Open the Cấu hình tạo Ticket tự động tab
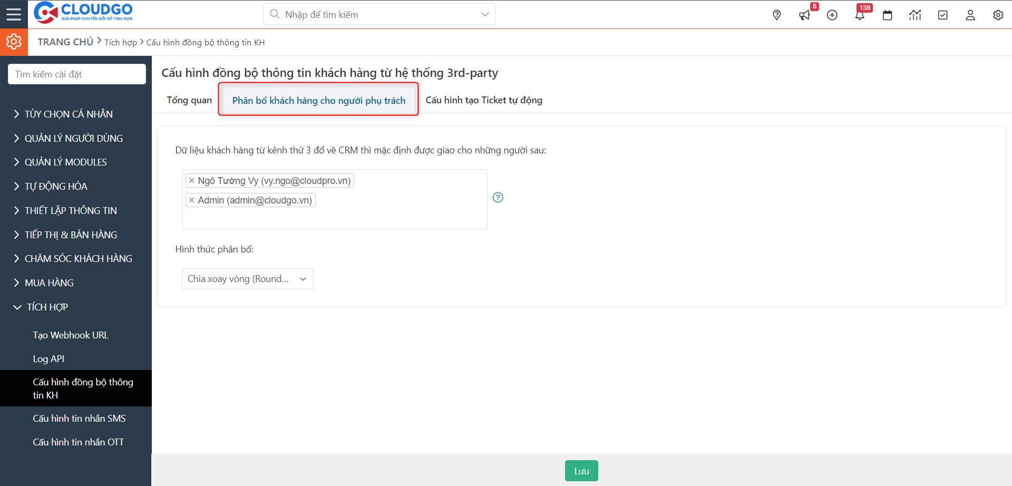 pyautogui.click(x=483, y=100)
